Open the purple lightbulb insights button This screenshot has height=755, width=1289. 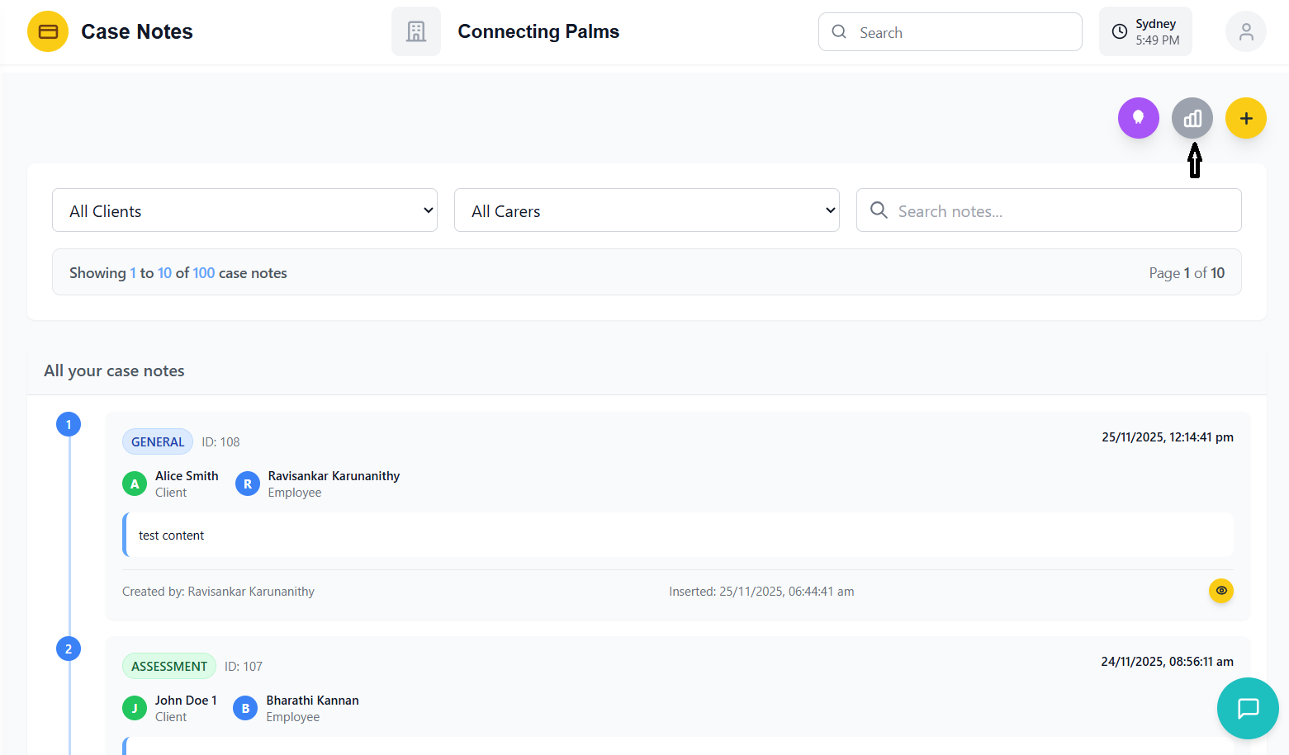(1138, 118)
